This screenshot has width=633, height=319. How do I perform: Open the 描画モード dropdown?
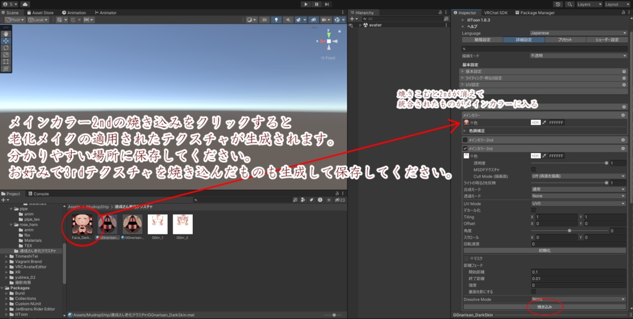579,56
